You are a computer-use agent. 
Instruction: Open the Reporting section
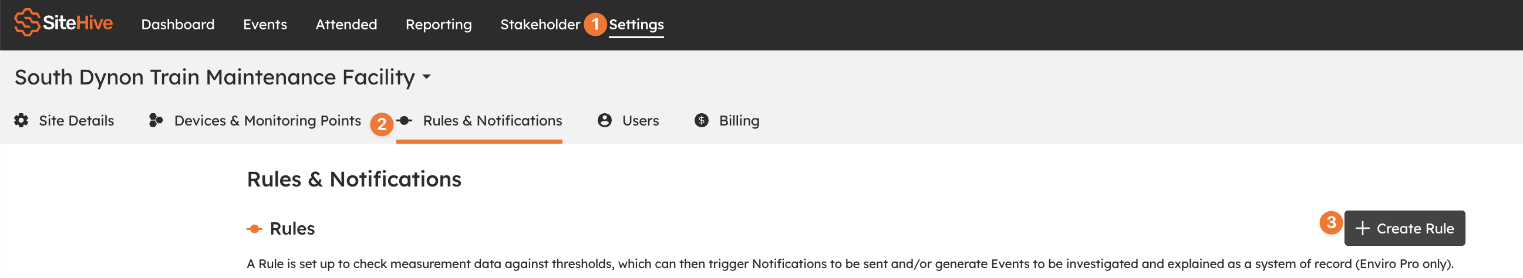[439, 24]
